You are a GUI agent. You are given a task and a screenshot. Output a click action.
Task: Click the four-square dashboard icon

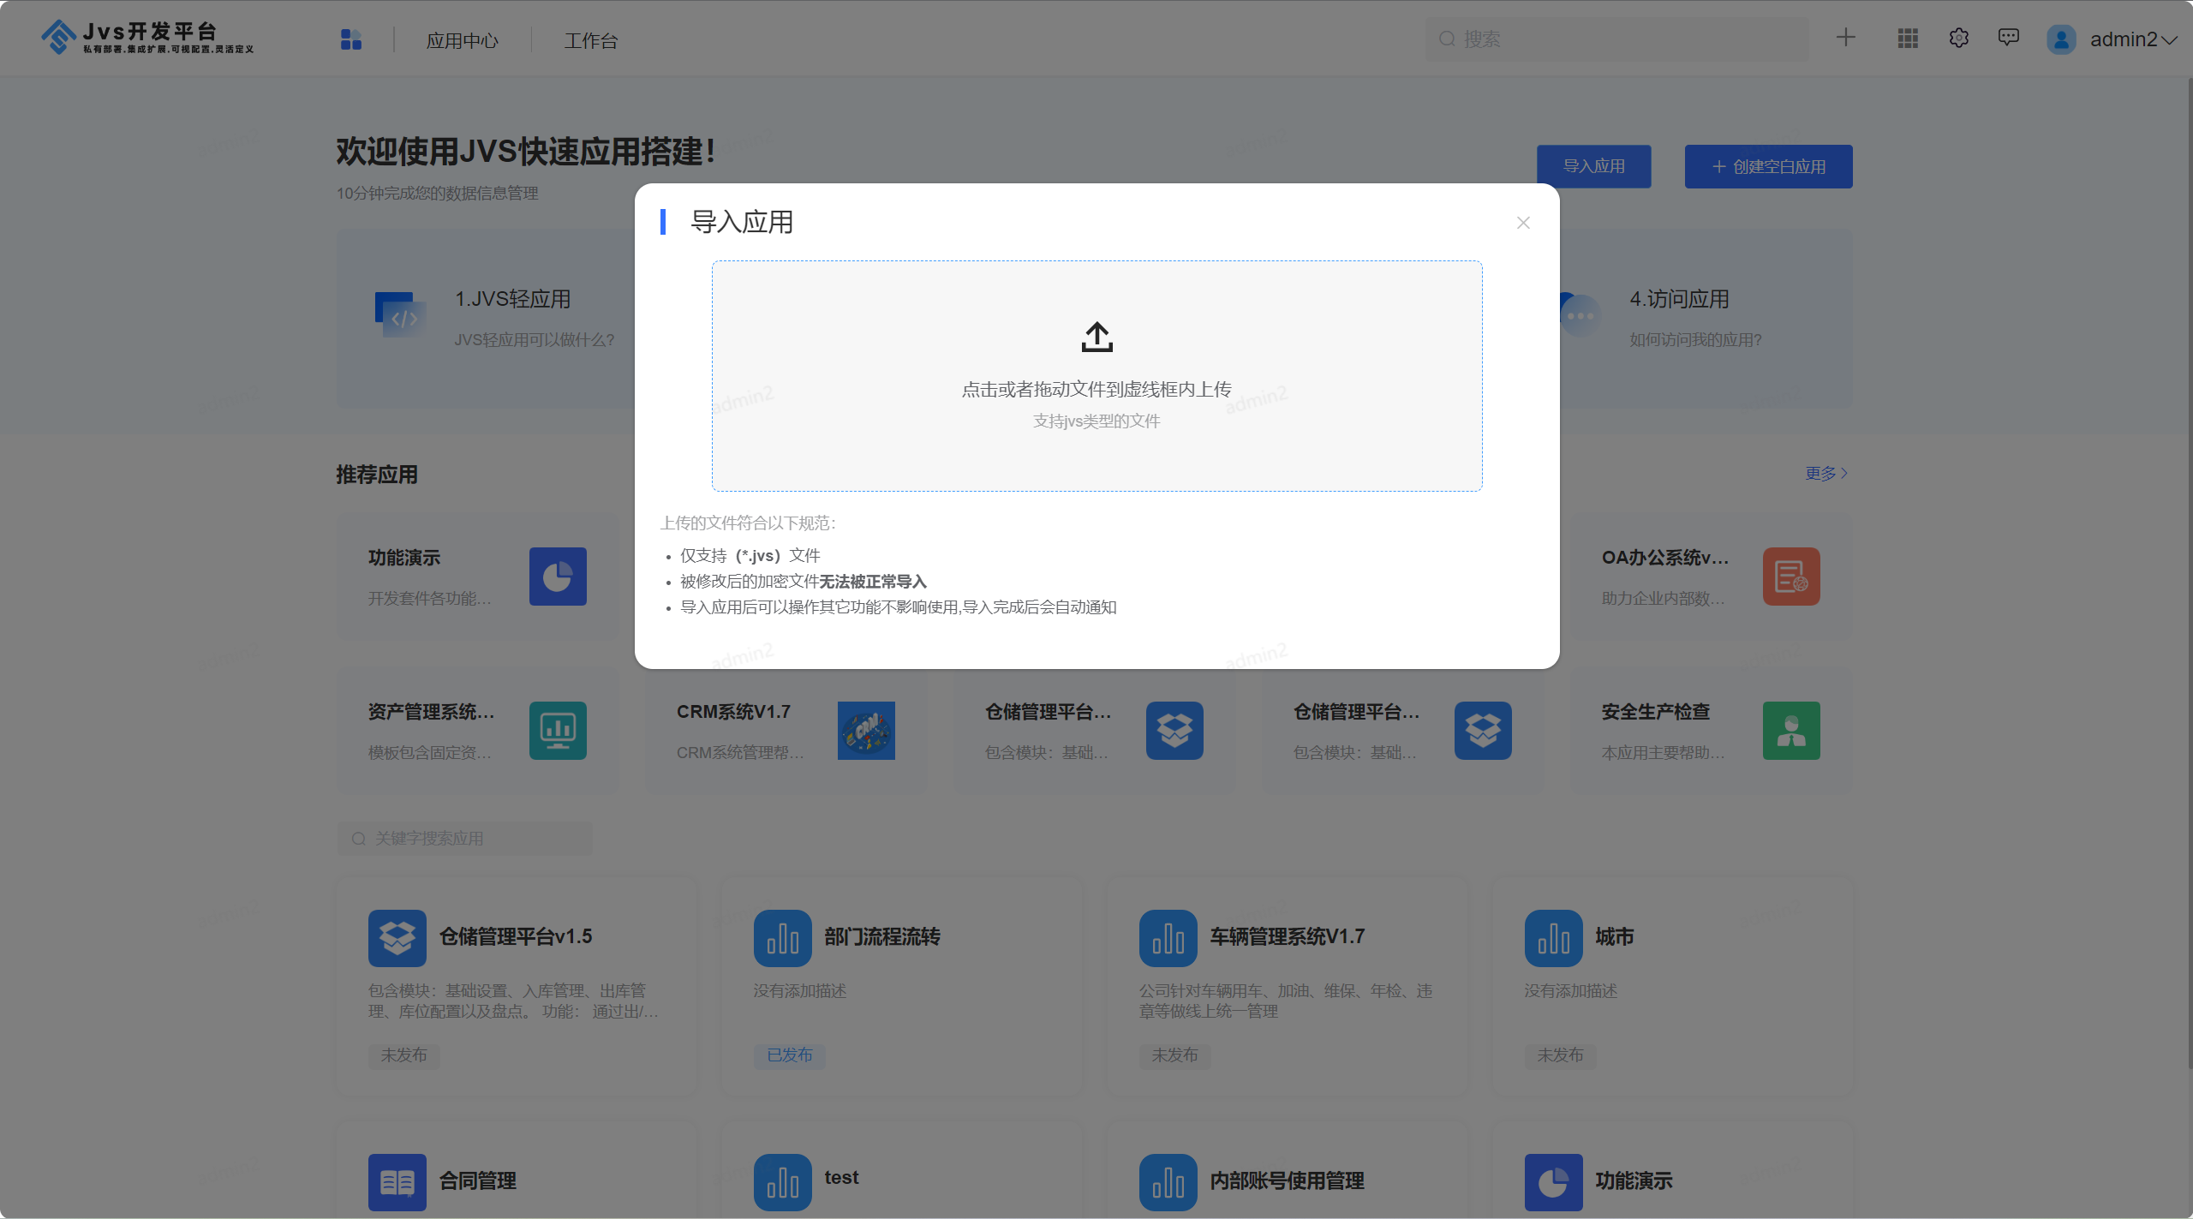[x=351, y=39]
